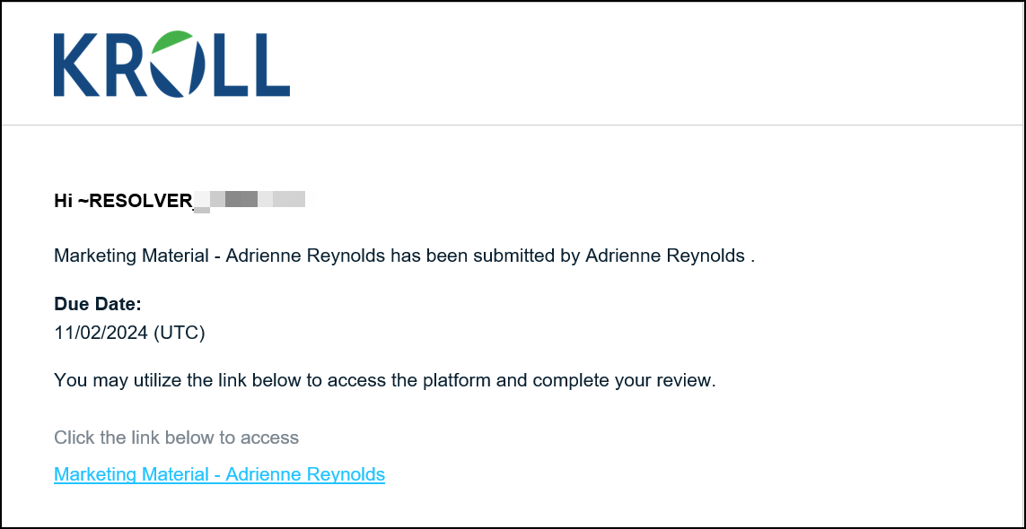Viewport: 1026px width, 529px height.
Task: Click the horizontal divider under the header
Action: pyautogui.click(x=513, y=125)
